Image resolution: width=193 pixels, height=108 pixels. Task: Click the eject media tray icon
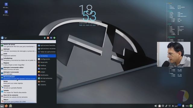click(x=173, y=106)
